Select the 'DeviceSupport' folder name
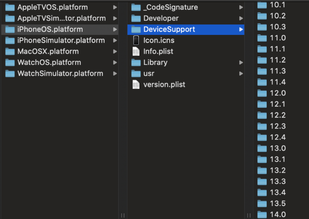The width and height of the screenshot is (309, 219). (x=169, y=29)
